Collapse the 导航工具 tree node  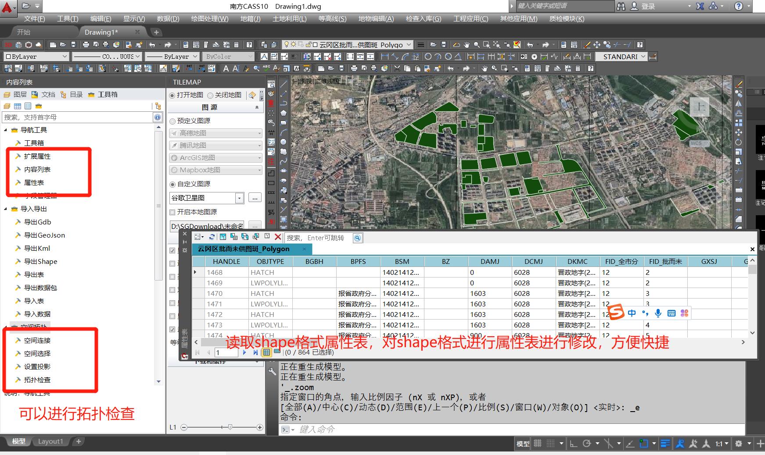coord(6,130)
